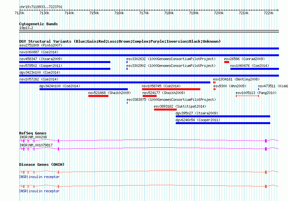Click the Disease Genes (OMIM) track title
Screen dimensions: 288x201
tap(42, 164)
